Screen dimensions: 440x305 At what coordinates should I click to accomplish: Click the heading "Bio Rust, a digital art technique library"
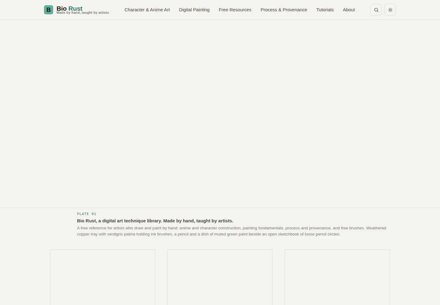click(x=155, y=221)
